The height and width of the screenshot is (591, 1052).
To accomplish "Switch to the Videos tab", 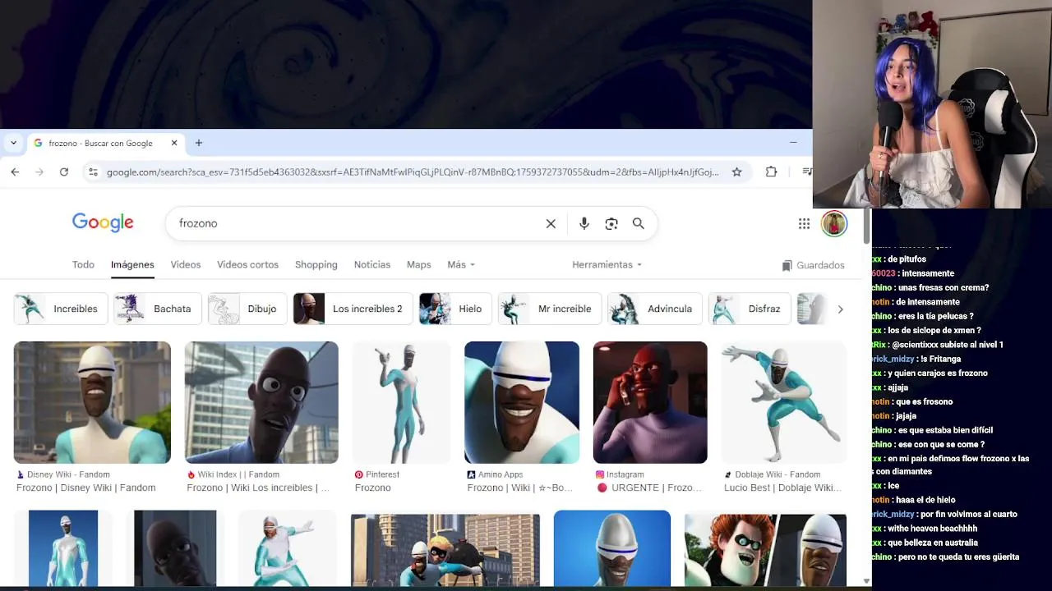I will pos(185,264).
